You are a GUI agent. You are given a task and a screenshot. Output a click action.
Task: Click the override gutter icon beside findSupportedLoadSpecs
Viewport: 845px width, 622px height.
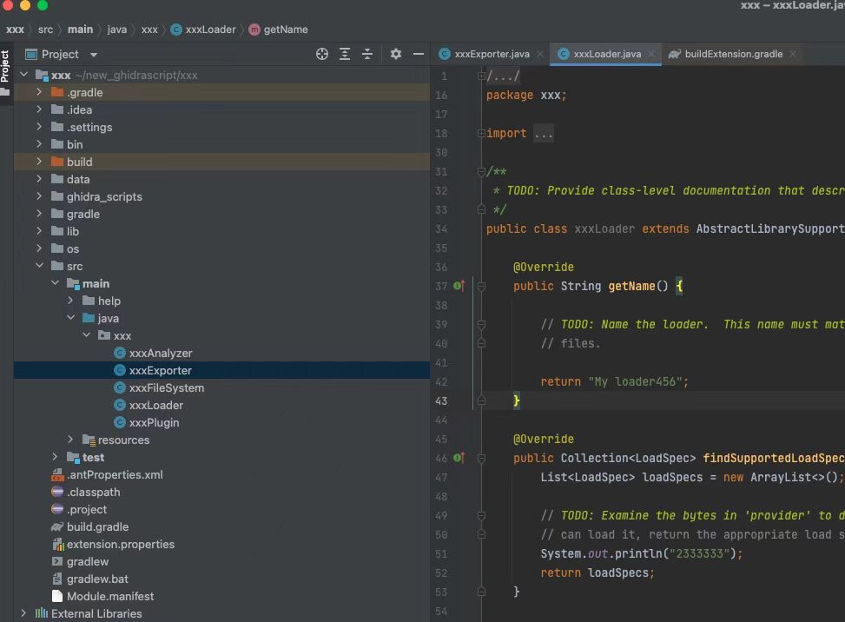coord(459,458)
